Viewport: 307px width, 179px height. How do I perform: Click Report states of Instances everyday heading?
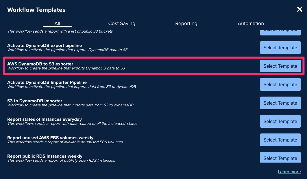tap(45, 119)
